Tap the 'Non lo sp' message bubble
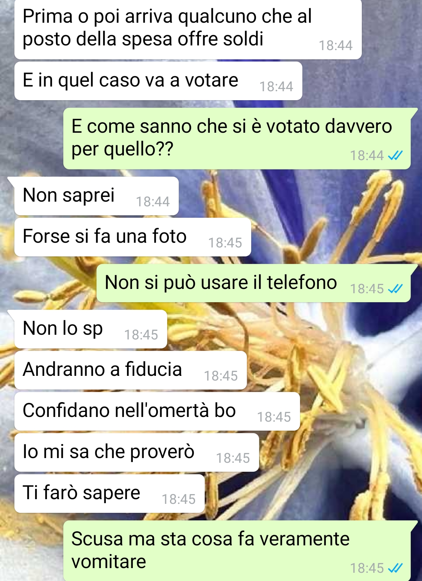The width and height of the screenshot is (422, 581). coord(91,329)
